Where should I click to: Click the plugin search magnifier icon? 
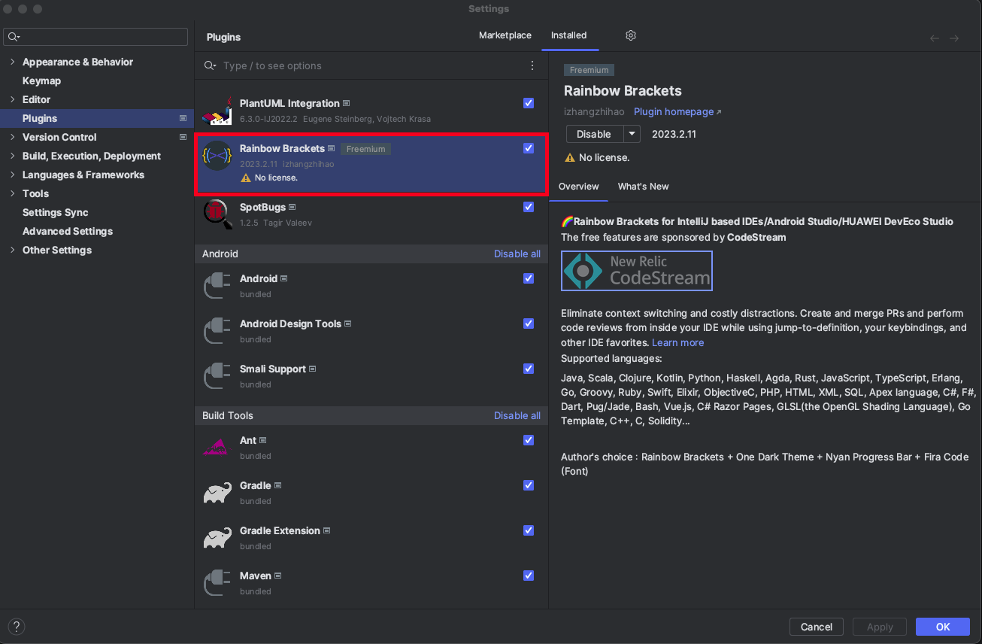tap(211, 66)
